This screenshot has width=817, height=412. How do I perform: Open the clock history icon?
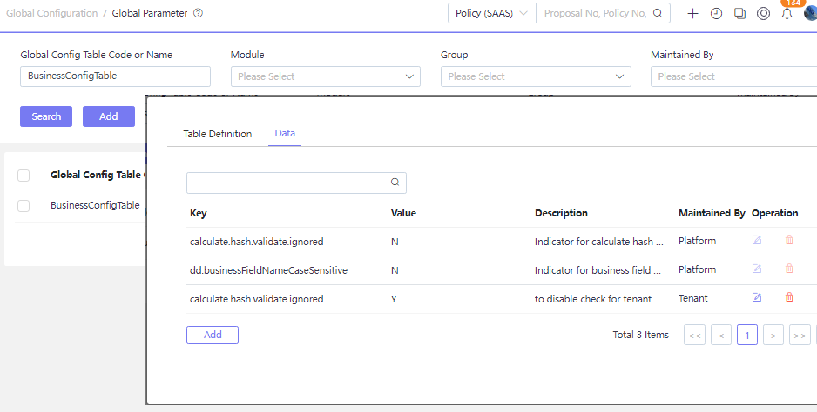(x=716, y=14)
